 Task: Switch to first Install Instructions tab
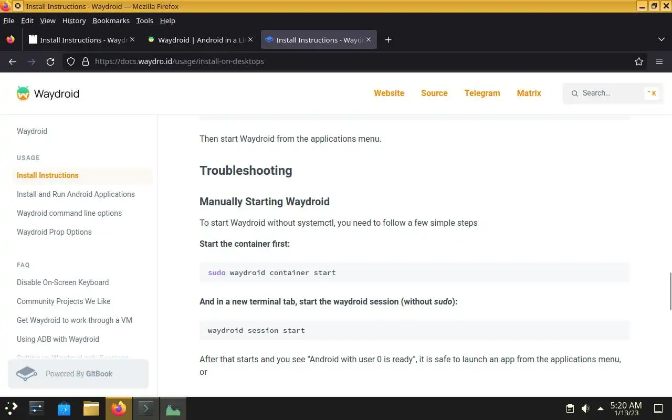click(81, 40)
